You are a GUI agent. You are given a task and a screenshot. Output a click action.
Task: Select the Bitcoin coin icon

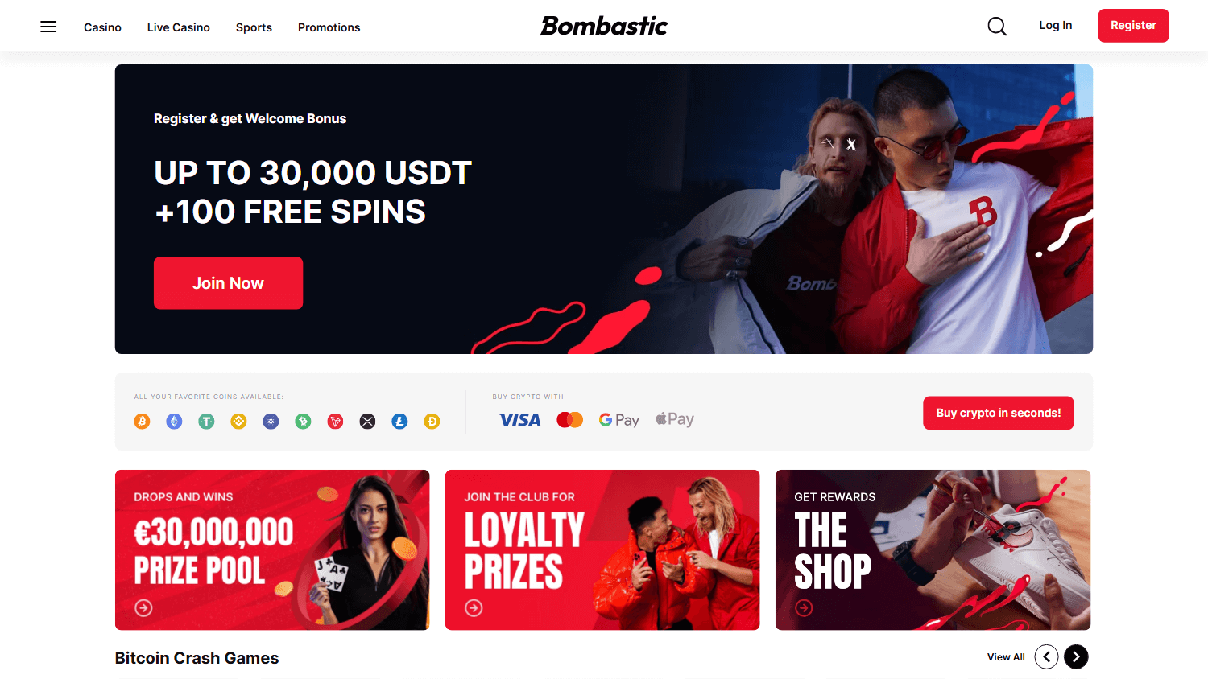[143, 421]
